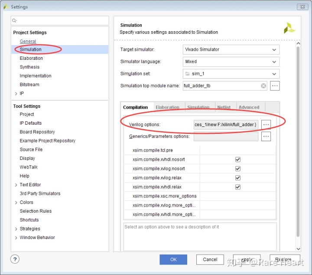The width and height of the screenshot is (312, 275).
Task: Open the Simulator language dropdown
Action: click(231, 61)
